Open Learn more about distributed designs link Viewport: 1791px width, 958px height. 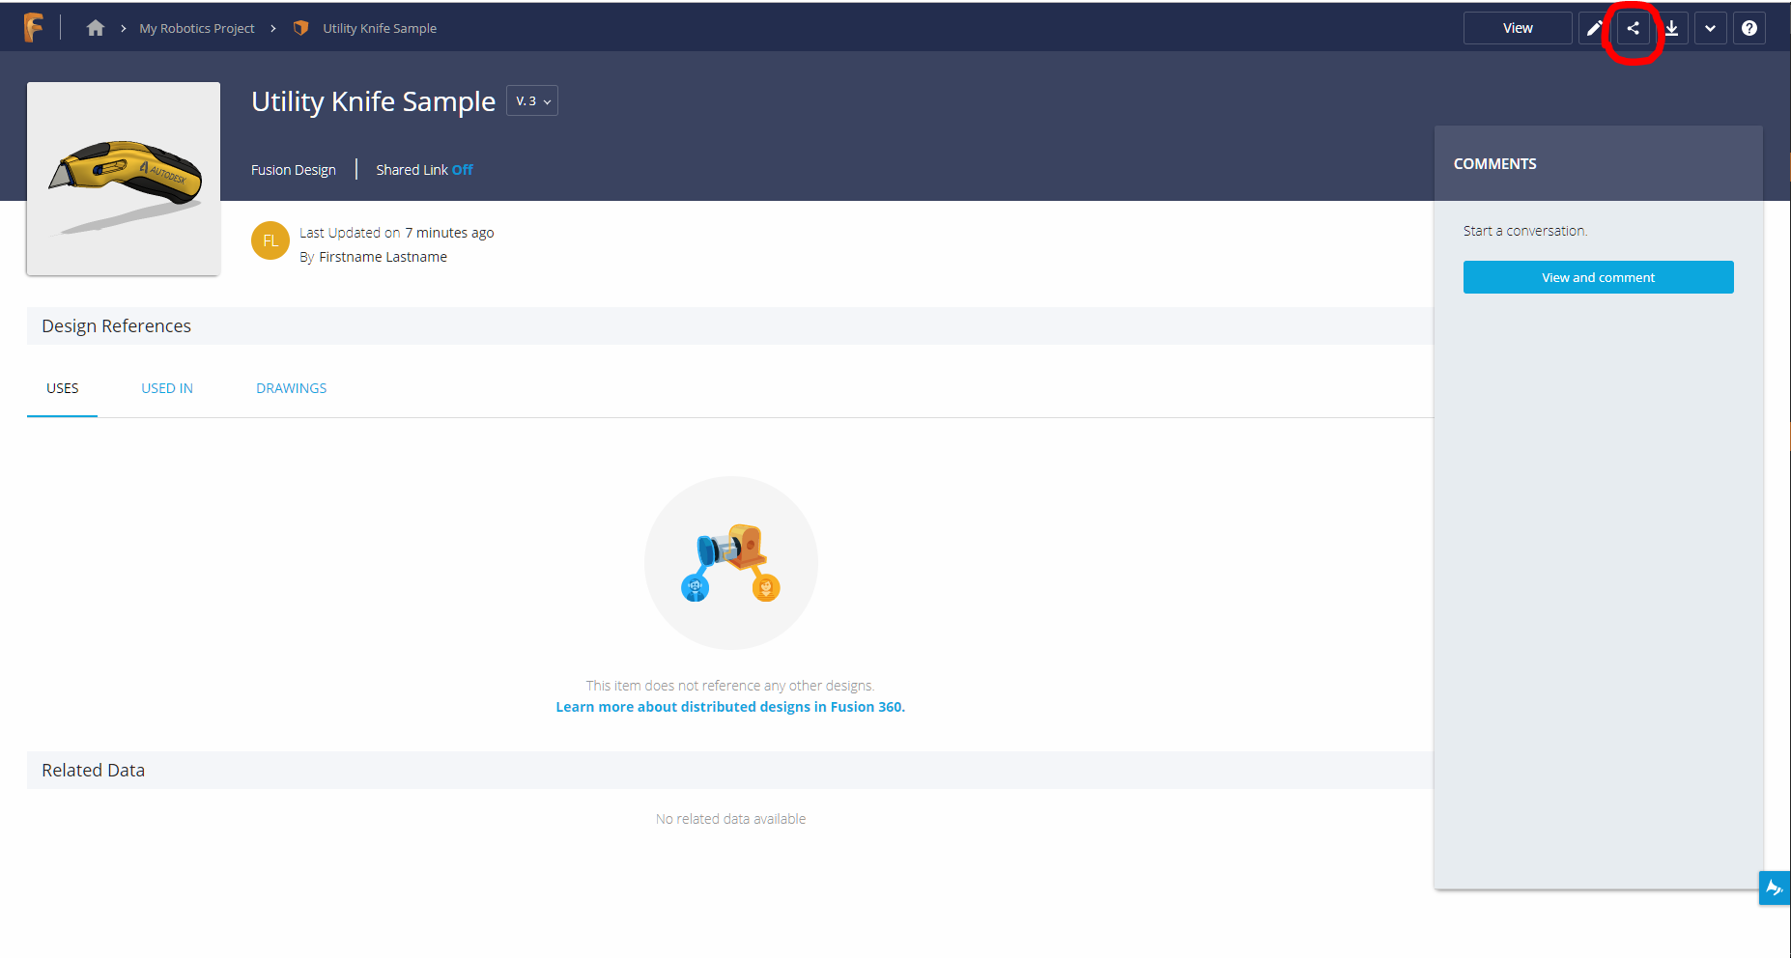(730, 707)
